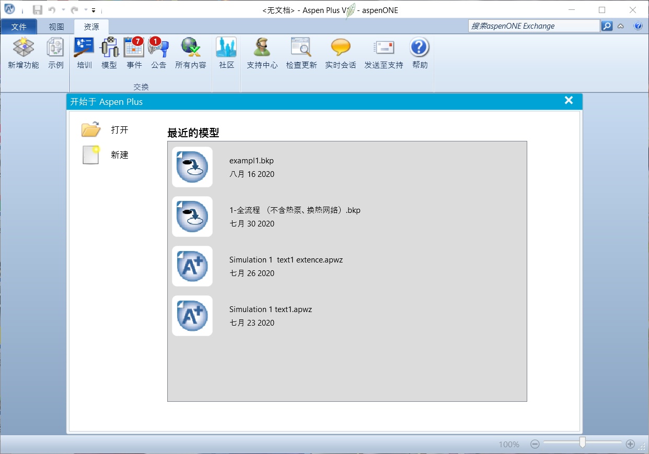Select the exampl1.bkp file name
The image size is (649, 454).
coord(251,160)
